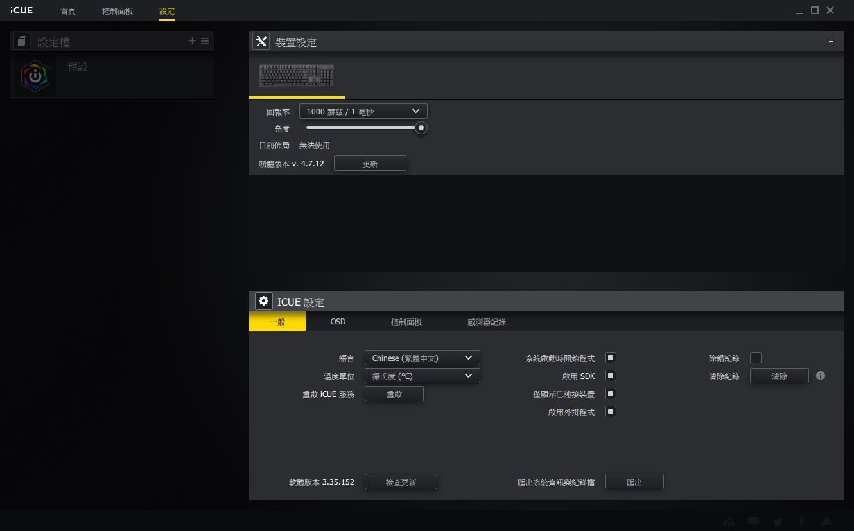Select the 設定 top menu item
This screenshot has height=531, width=854.
(x=167, y=12)
